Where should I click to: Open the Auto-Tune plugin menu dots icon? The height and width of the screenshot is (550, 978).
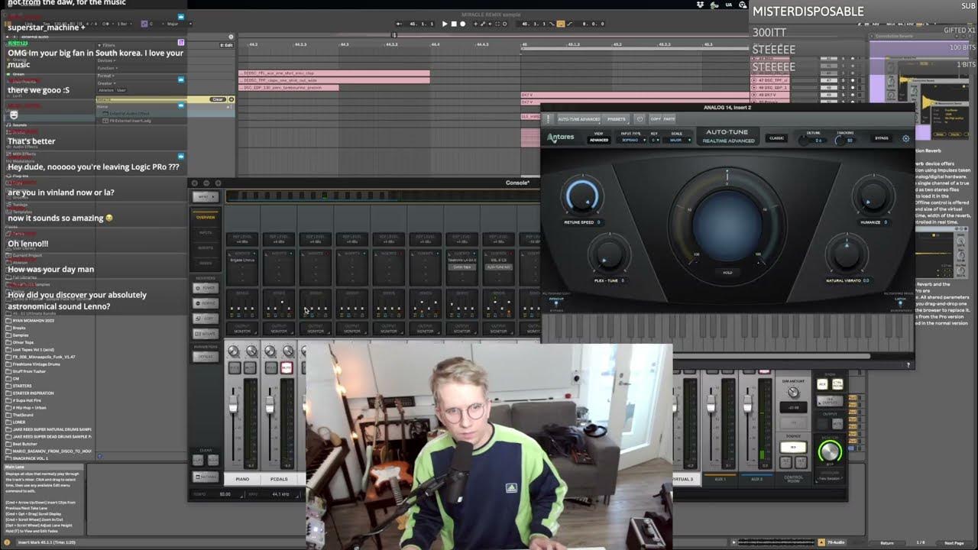coord(548,119)
